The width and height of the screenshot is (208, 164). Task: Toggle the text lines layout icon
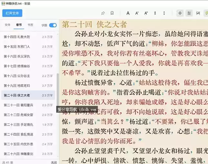point(189,13)
